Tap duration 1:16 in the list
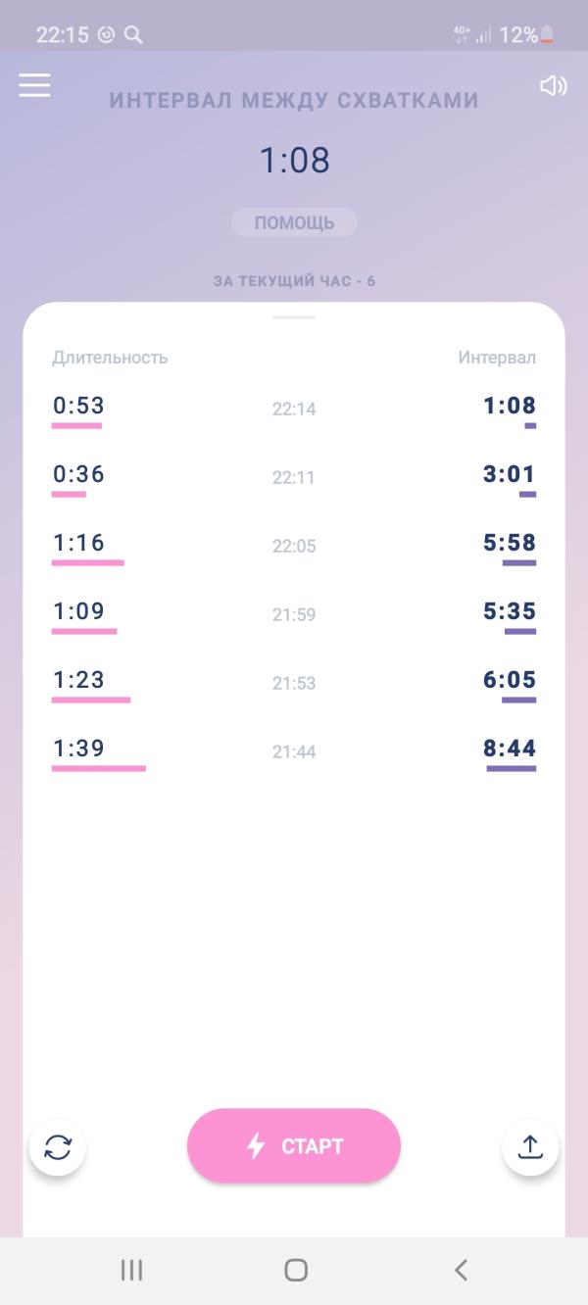The width and height of the screenshot is (588, 1305). (78, 543)
